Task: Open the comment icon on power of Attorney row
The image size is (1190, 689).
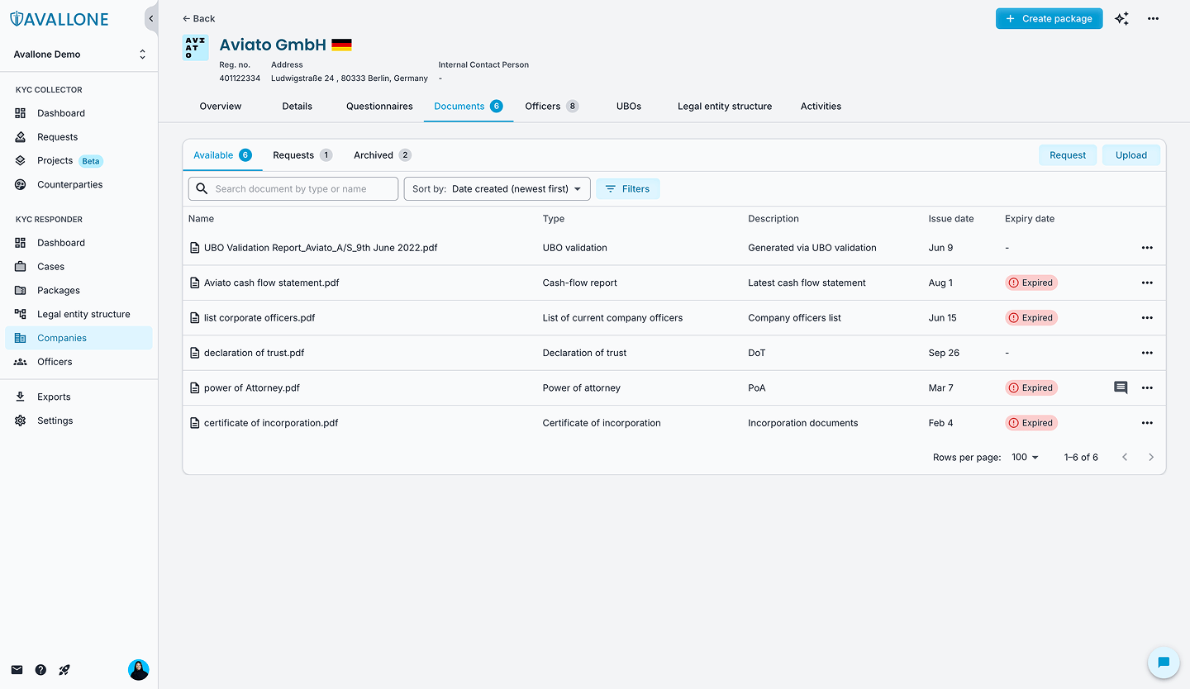Action: pos(1121,387)
